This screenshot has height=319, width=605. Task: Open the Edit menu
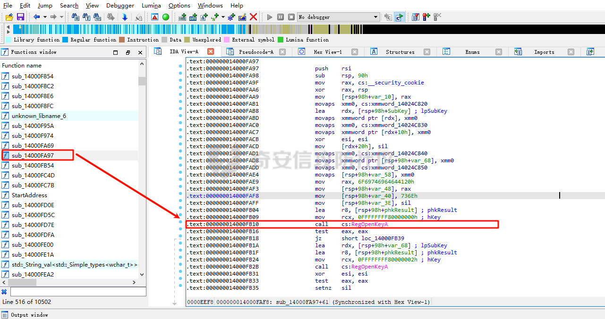coord(25,6)
